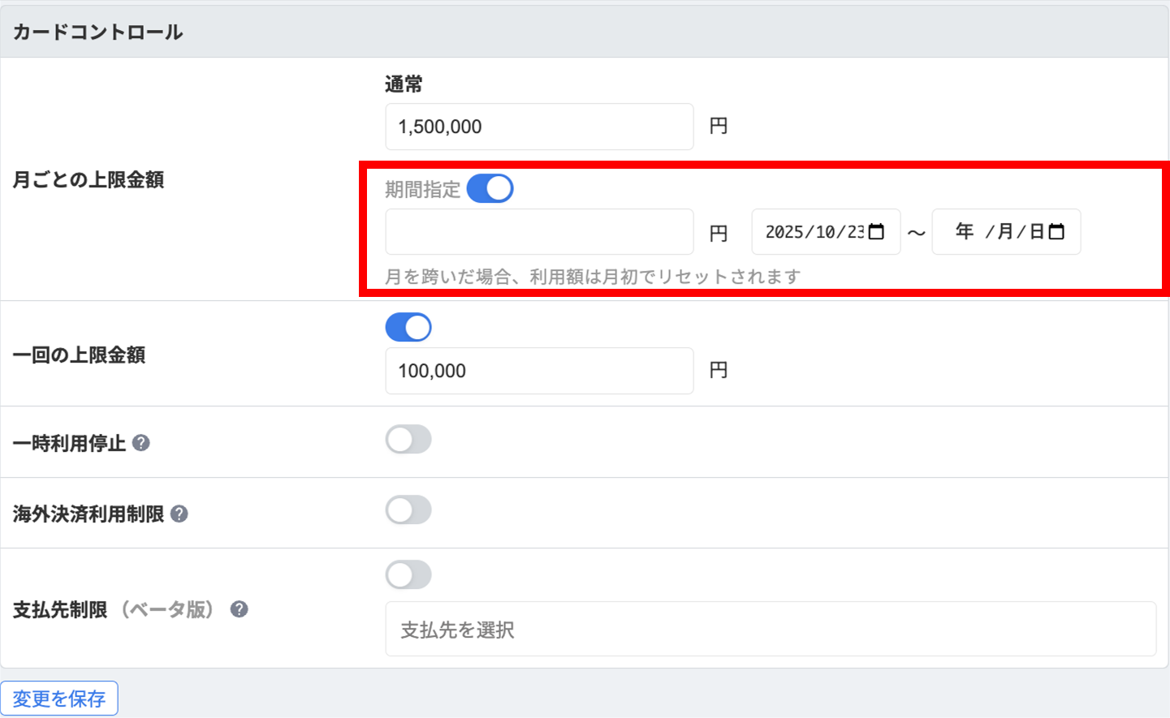Image resolution: width=1170 pixels, height=718 pixels.
Task: Select the 年 segment of the end date
Action: [965, 232]
